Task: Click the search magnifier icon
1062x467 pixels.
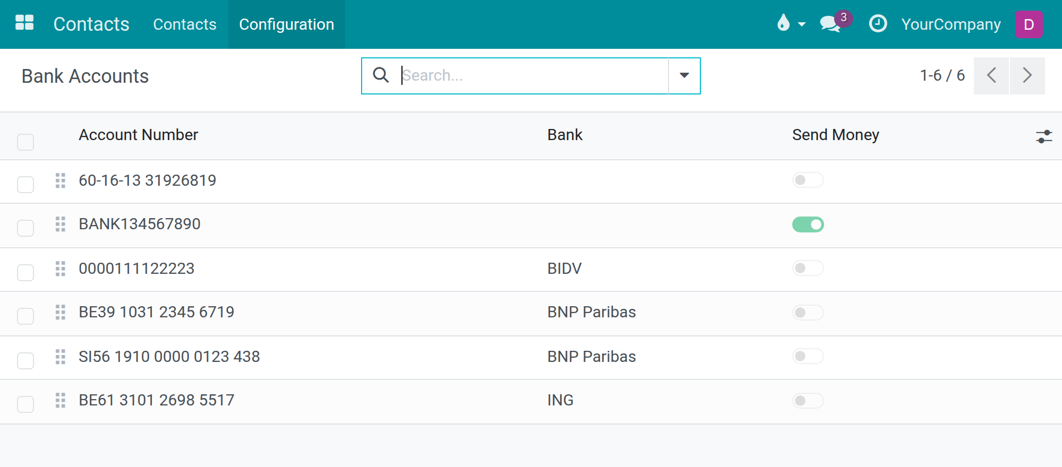Action: 381,75
